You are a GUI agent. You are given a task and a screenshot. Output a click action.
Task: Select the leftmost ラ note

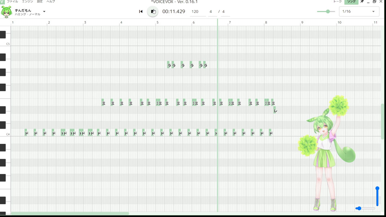[x=168, y=65]
